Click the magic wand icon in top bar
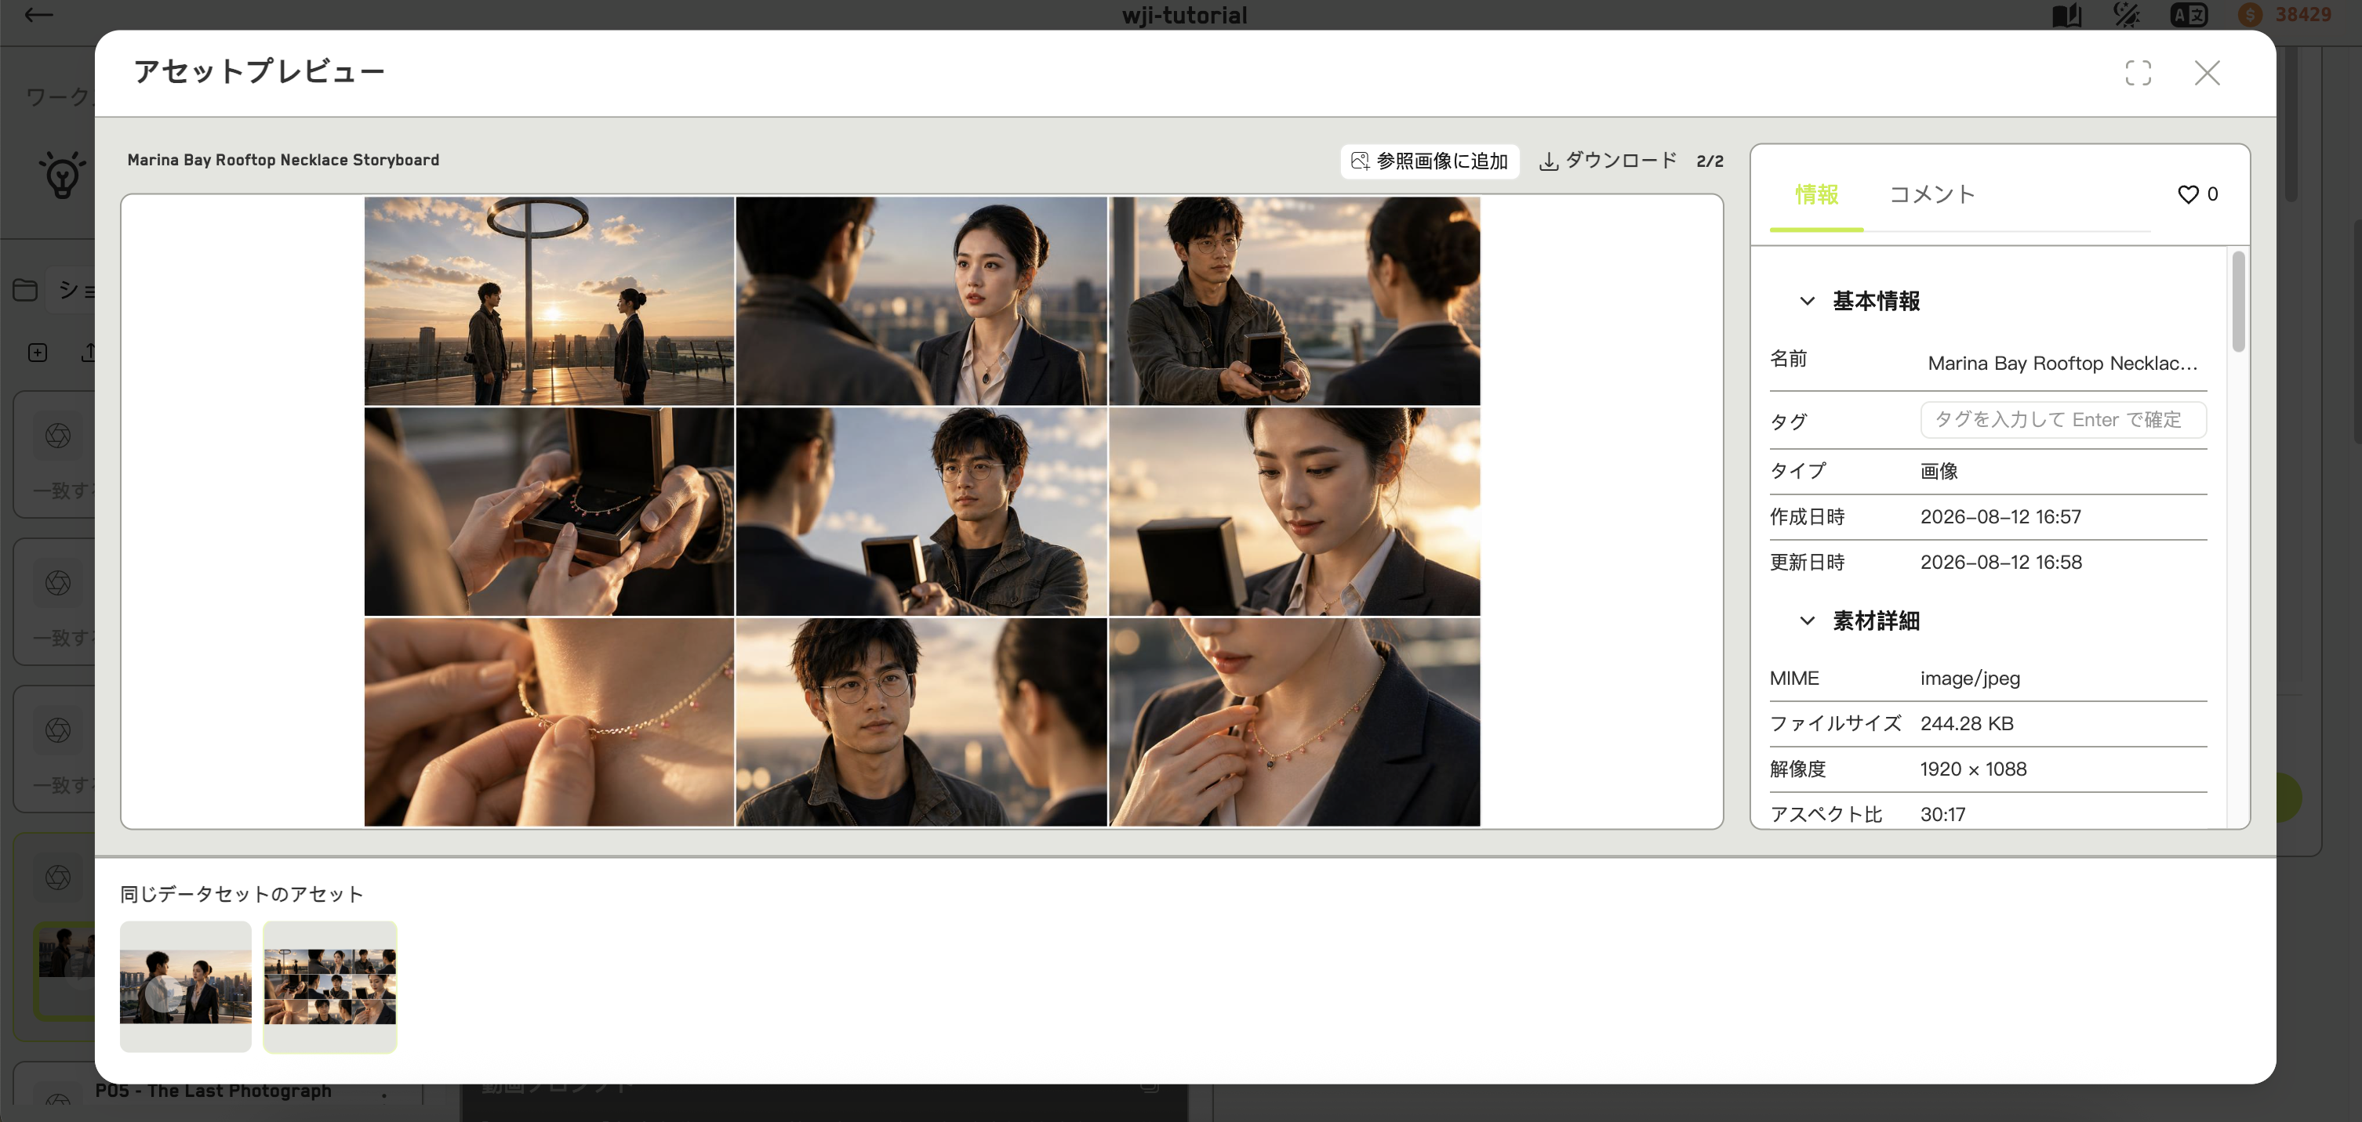The height and width of the screenshot is (1122, 2362). (x=2127, y=15)
